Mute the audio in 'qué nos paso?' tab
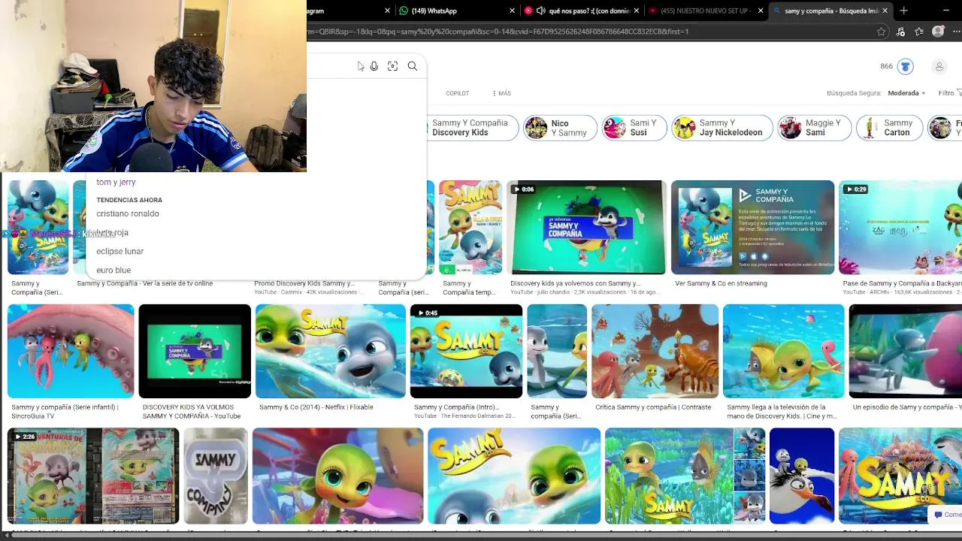This screenshot has height=541, width=962. [x=540, y=11]
